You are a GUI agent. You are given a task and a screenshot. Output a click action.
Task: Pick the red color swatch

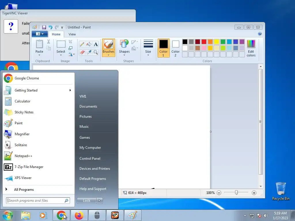click(204, 42)
